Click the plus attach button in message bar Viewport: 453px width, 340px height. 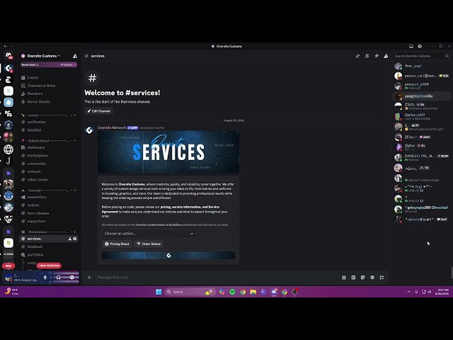click(x=89, y=278)
